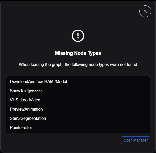
Task: Pick the missing video loader node name
Action: click(25, 100)
